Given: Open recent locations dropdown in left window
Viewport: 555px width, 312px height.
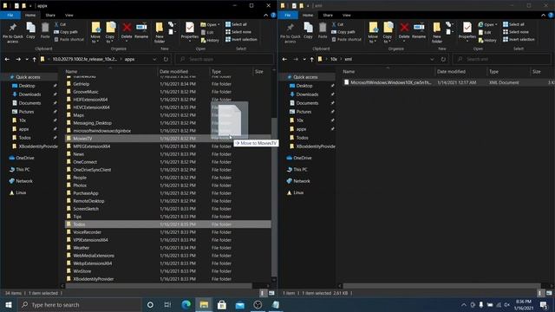Looking at the screenshot, I should (x=27, y=59).
